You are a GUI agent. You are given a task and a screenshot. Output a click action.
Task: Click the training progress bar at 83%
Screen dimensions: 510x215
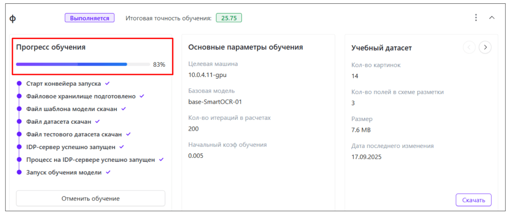point(83,65)
